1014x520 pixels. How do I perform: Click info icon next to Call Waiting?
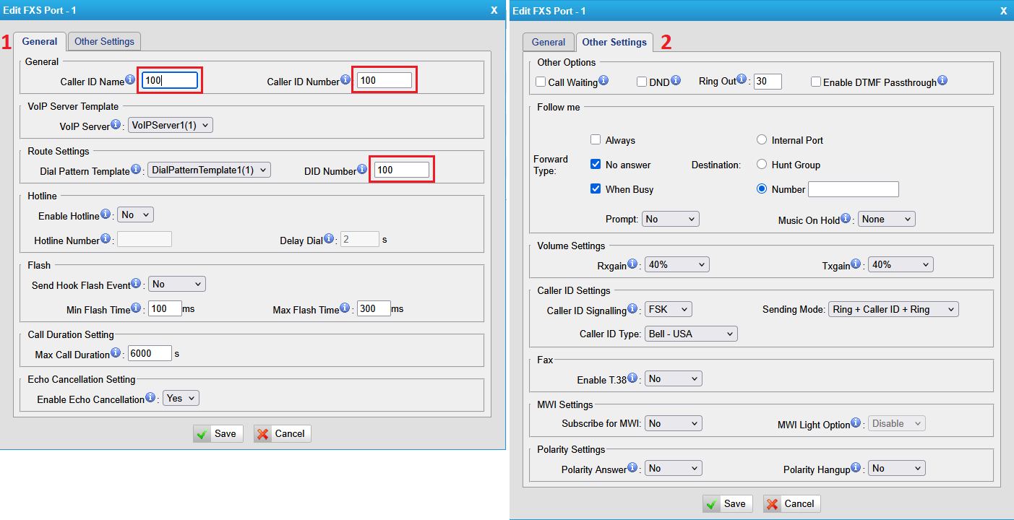[603, 81]
